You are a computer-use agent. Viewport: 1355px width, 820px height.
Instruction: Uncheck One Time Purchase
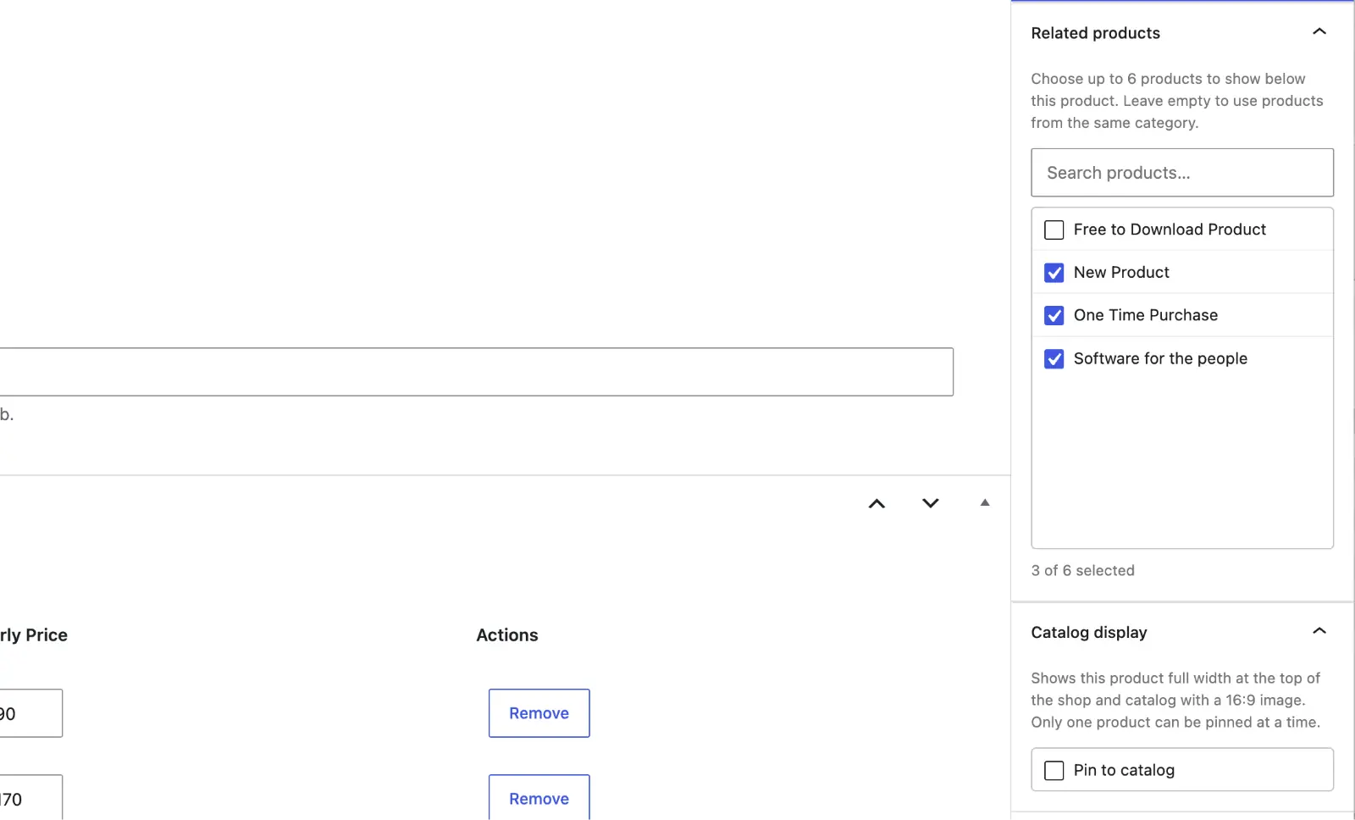tap(1054, 315)
